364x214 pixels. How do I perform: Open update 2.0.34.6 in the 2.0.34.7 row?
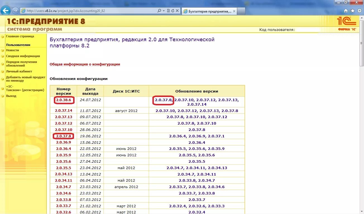tap(216, 187)
